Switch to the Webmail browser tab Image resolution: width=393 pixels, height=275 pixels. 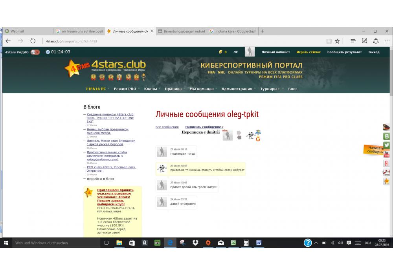28,31
